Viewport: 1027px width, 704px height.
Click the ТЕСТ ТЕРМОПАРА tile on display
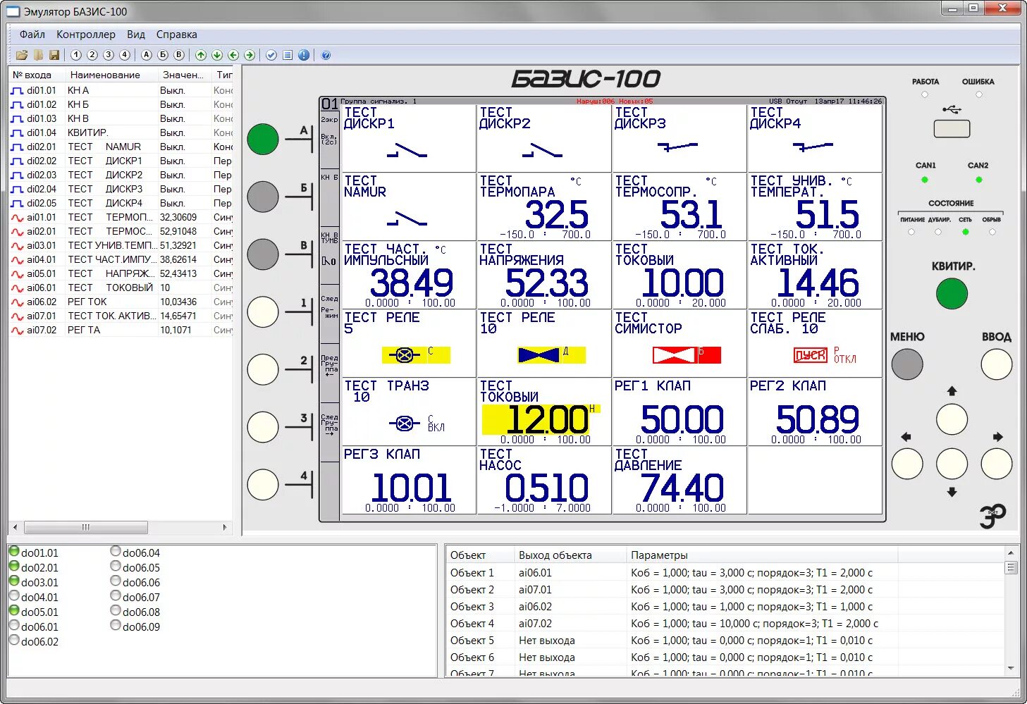coord(543,206)
